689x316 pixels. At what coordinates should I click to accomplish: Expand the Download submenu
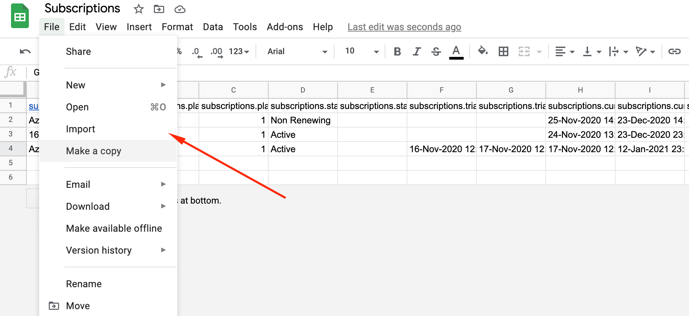click(108, 206)
